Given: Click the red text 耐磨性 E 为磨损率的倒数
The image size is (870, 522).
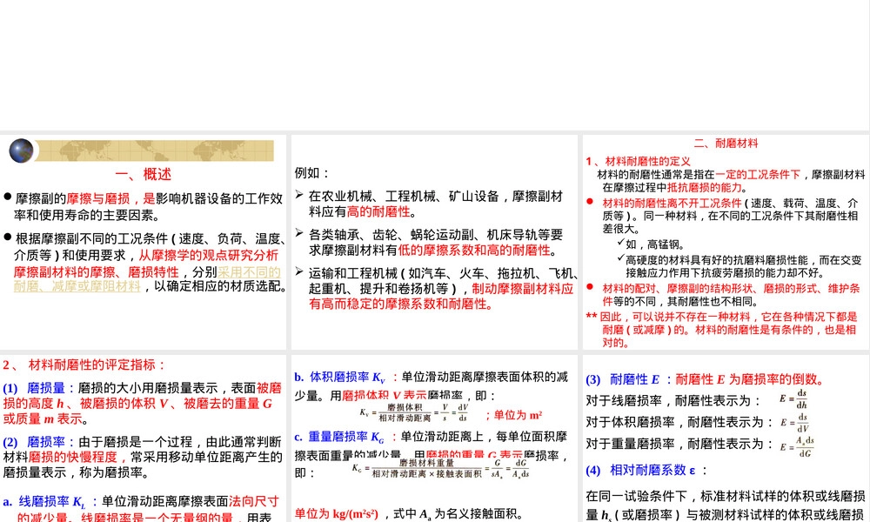Looking at the screenshot, I should pyautogui.click(x=750, y=379).
